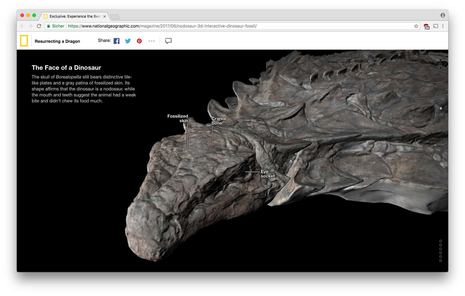Click the Cast icon in the toolbar

tap(435, 26)
